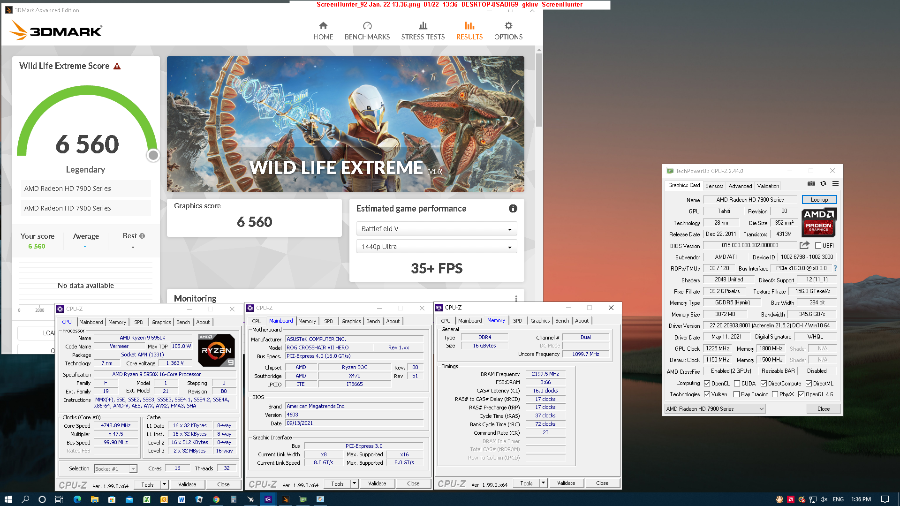Open File Explorer from the taskbar
Image resolution: width=900 pixels, height=506 pixels.
click(x=95, y=499)
